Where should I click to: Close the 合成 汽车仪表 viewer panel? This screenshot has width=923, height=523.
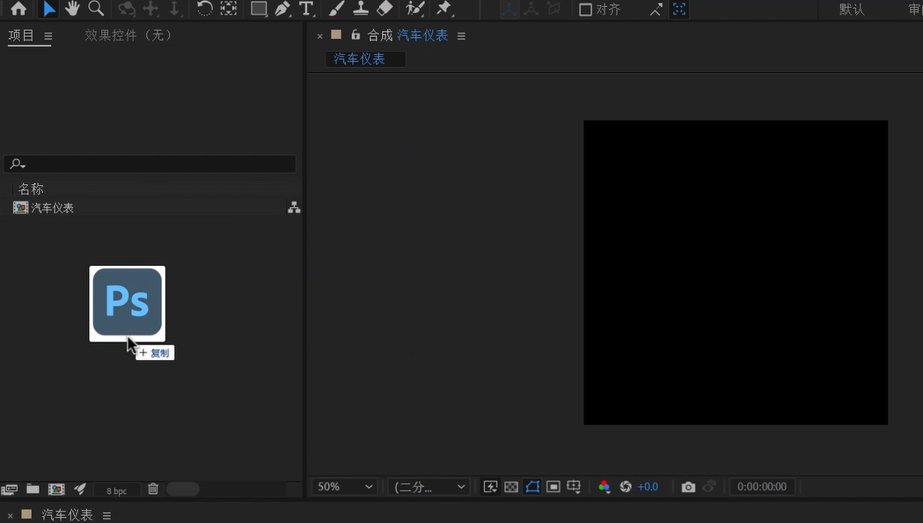[319, 36]
